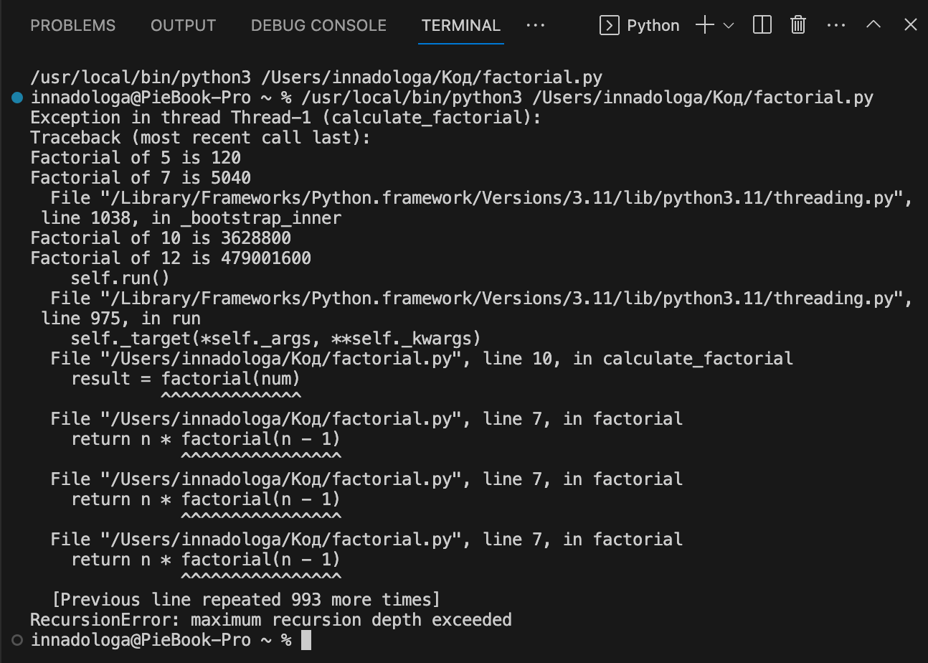Viewport: 928px width, 663px height.
Task: Maximize the panel size with caret icon
Action: click(873, 24)
